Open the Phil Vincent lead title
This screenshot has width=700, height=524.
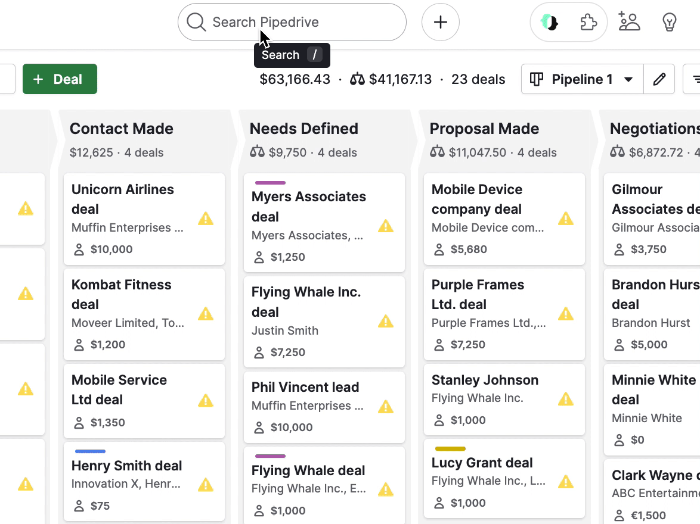[305, 387]
